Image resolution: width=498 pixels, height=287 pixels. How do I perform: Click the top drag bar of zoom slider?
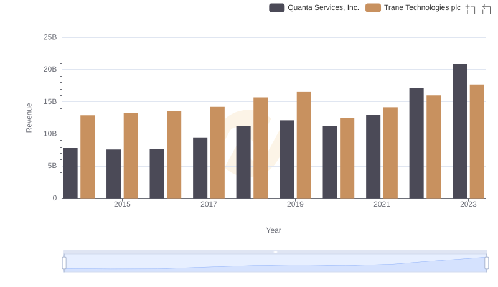pyautogui.click(x=275, y=252)
